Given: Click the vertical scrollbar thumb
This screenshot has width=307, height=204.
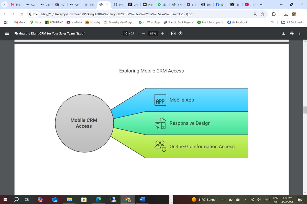Looking at the screenshot, I should (305, 110).
